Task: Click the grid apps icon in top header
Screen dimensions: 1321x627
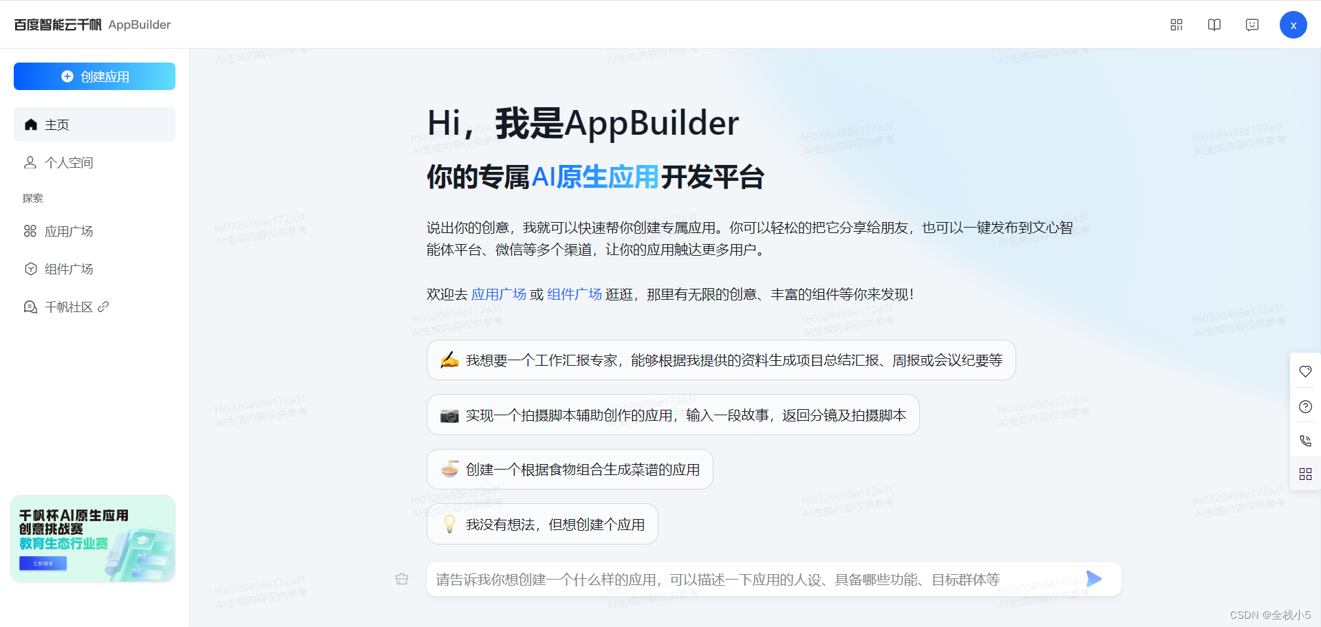Action: (1177, 25)
